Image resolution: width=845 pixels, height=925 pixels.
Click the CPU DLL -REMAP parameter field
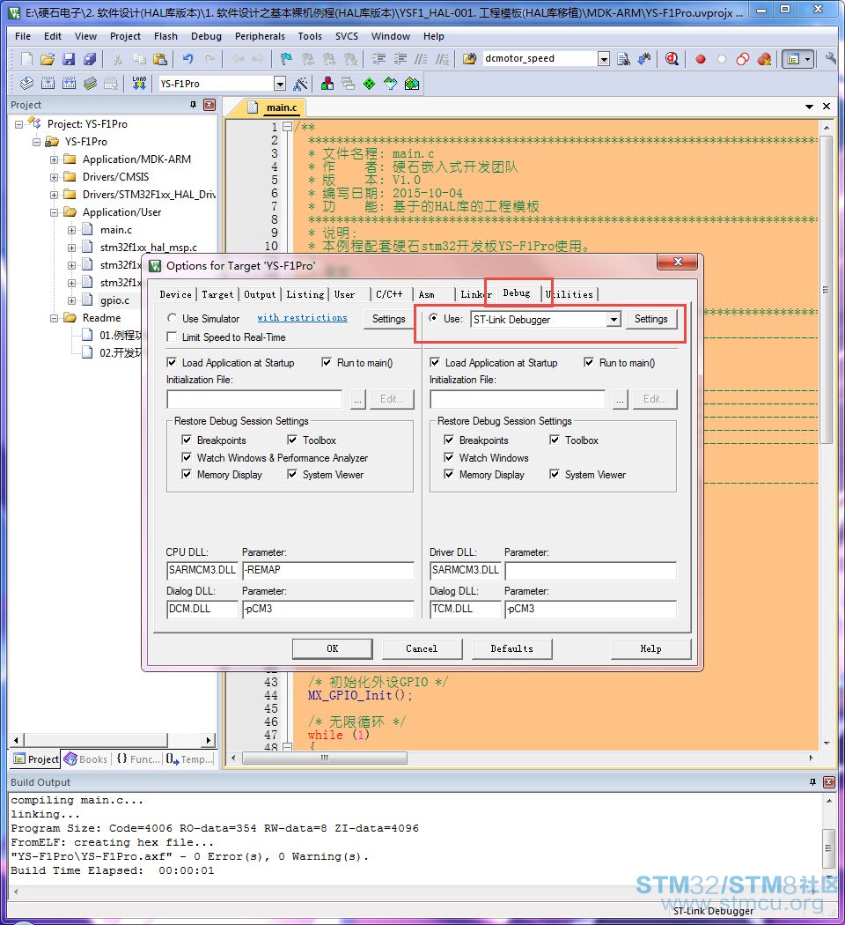(x=328, y=571)
